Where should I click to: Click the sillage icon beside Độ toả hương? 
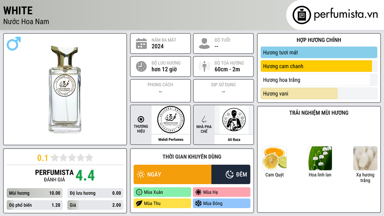click(204, 66)
